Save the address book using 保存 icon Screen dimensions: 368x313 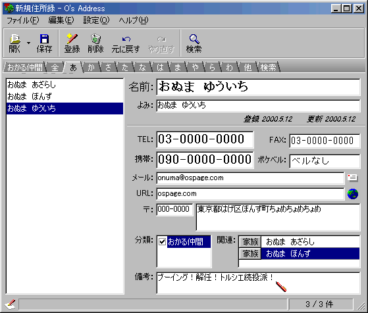tap(44, 43)
